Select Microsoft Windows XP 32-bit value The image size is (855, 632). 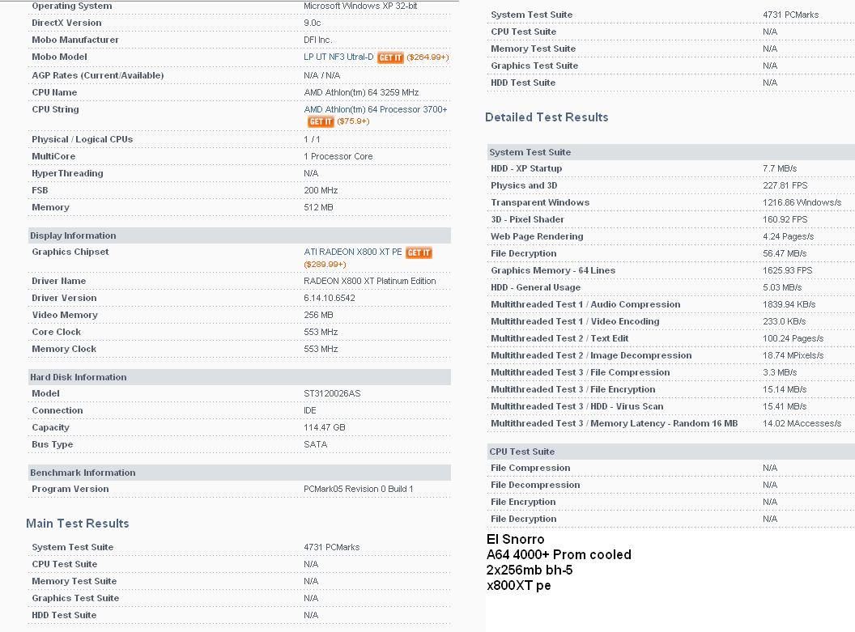(x=360, y=6)
